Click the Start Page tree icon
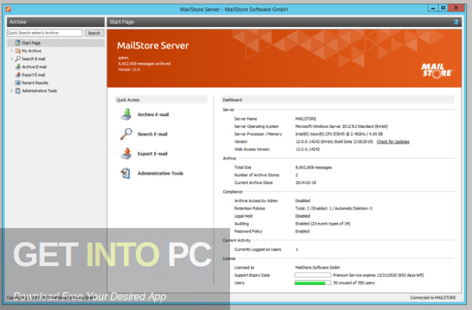The height and width of the screenshot is (310, 472). 18,43
